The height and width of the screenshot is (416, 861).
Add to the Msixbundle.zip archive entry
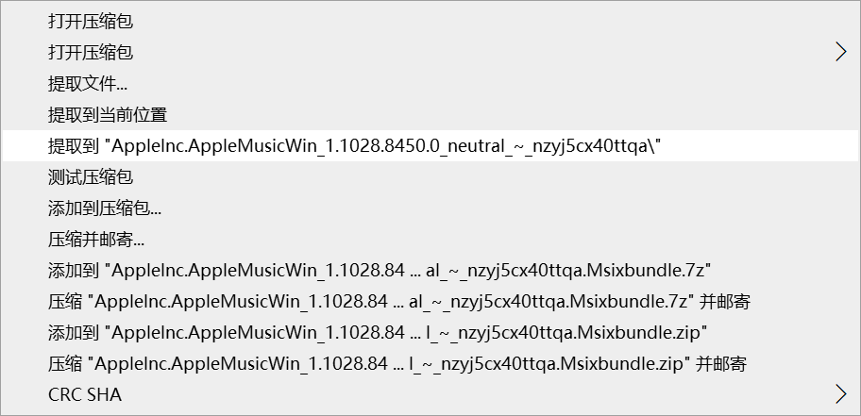tap(430, 333)
